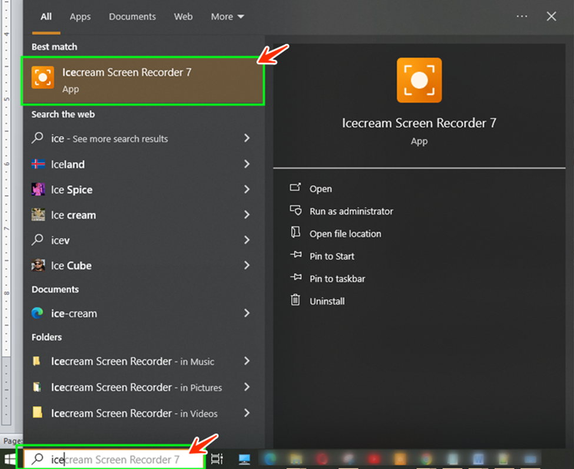Screen dimensions: 574x469
Task: Click the taskbar search input field
Action: (x=114, y=459)
